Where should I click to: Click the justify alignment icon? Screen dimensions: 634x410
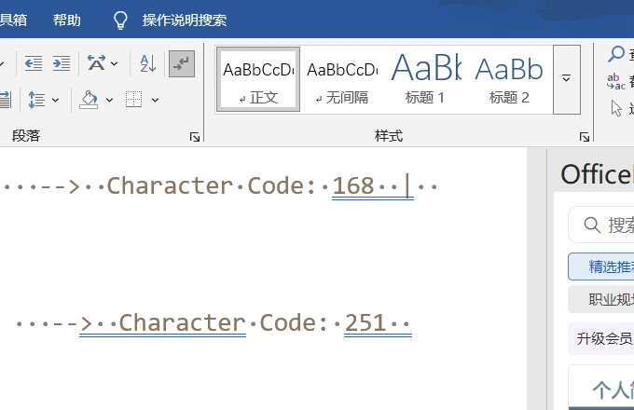click(x=5, y=100)
